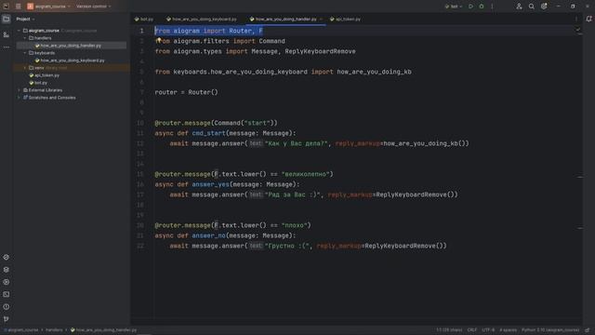Run the bot configuration
Viewport: 595px width, 335px height.
470,7
